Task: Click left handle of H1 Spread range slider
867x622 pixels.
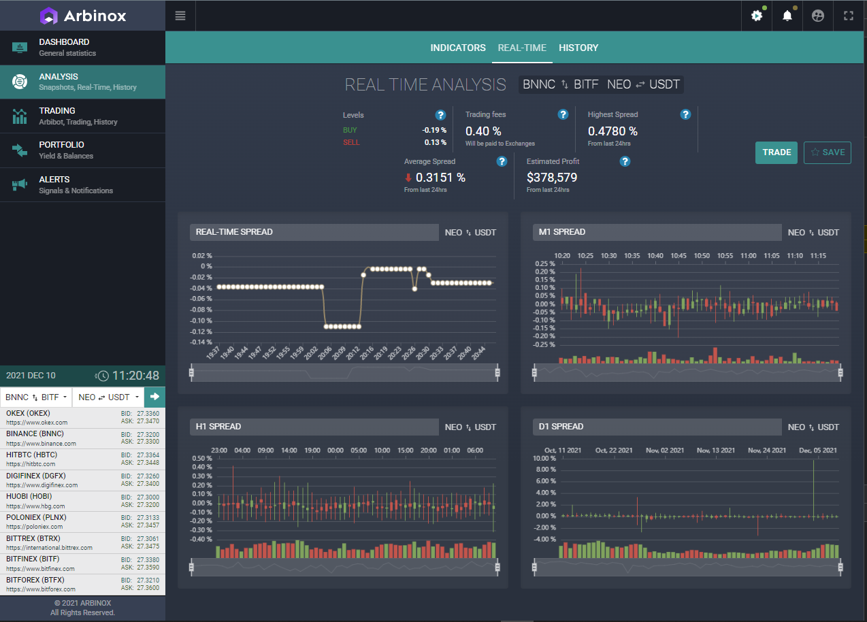Action: pyautogui.click(x=191, y=566)
